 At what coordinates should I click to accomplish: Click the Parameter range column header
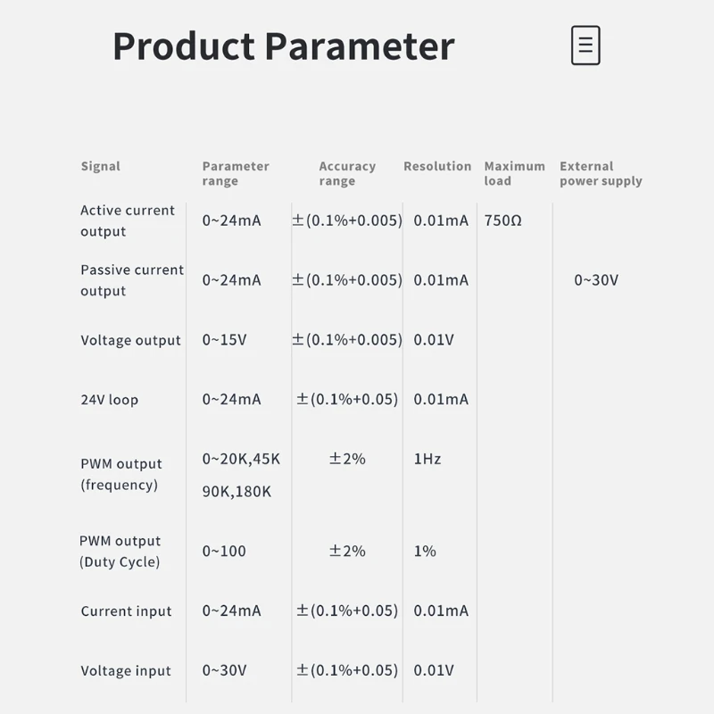click(x=236, y=173)
